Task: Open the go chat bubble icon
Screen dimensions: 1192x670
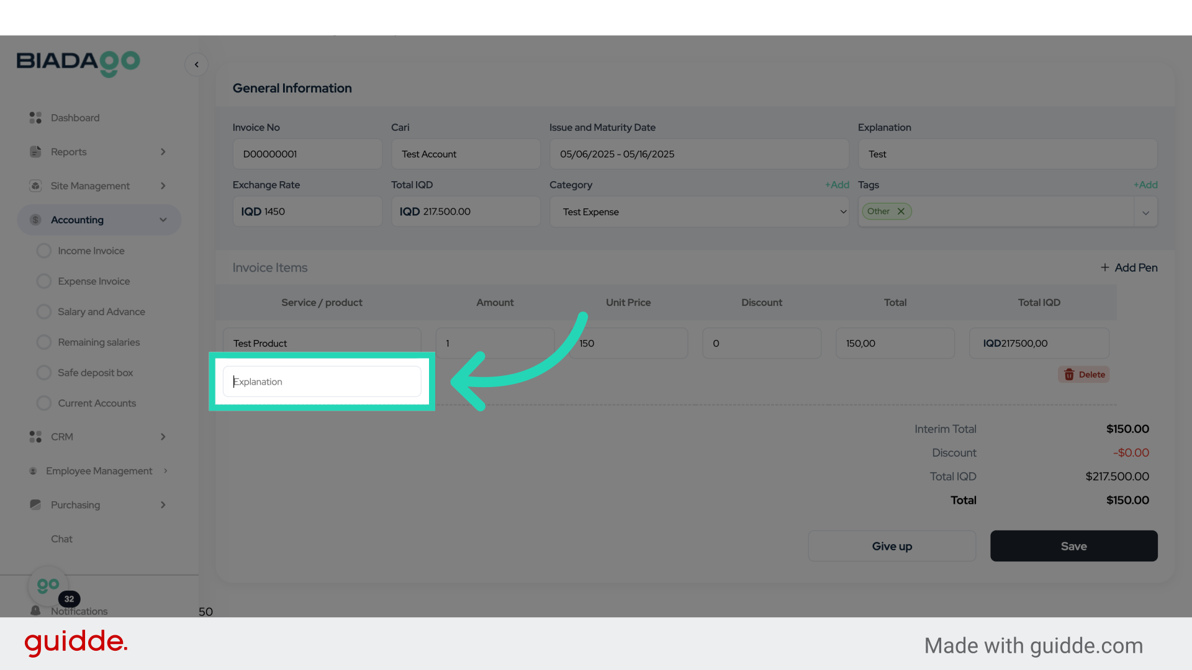Action: point(48,585)
